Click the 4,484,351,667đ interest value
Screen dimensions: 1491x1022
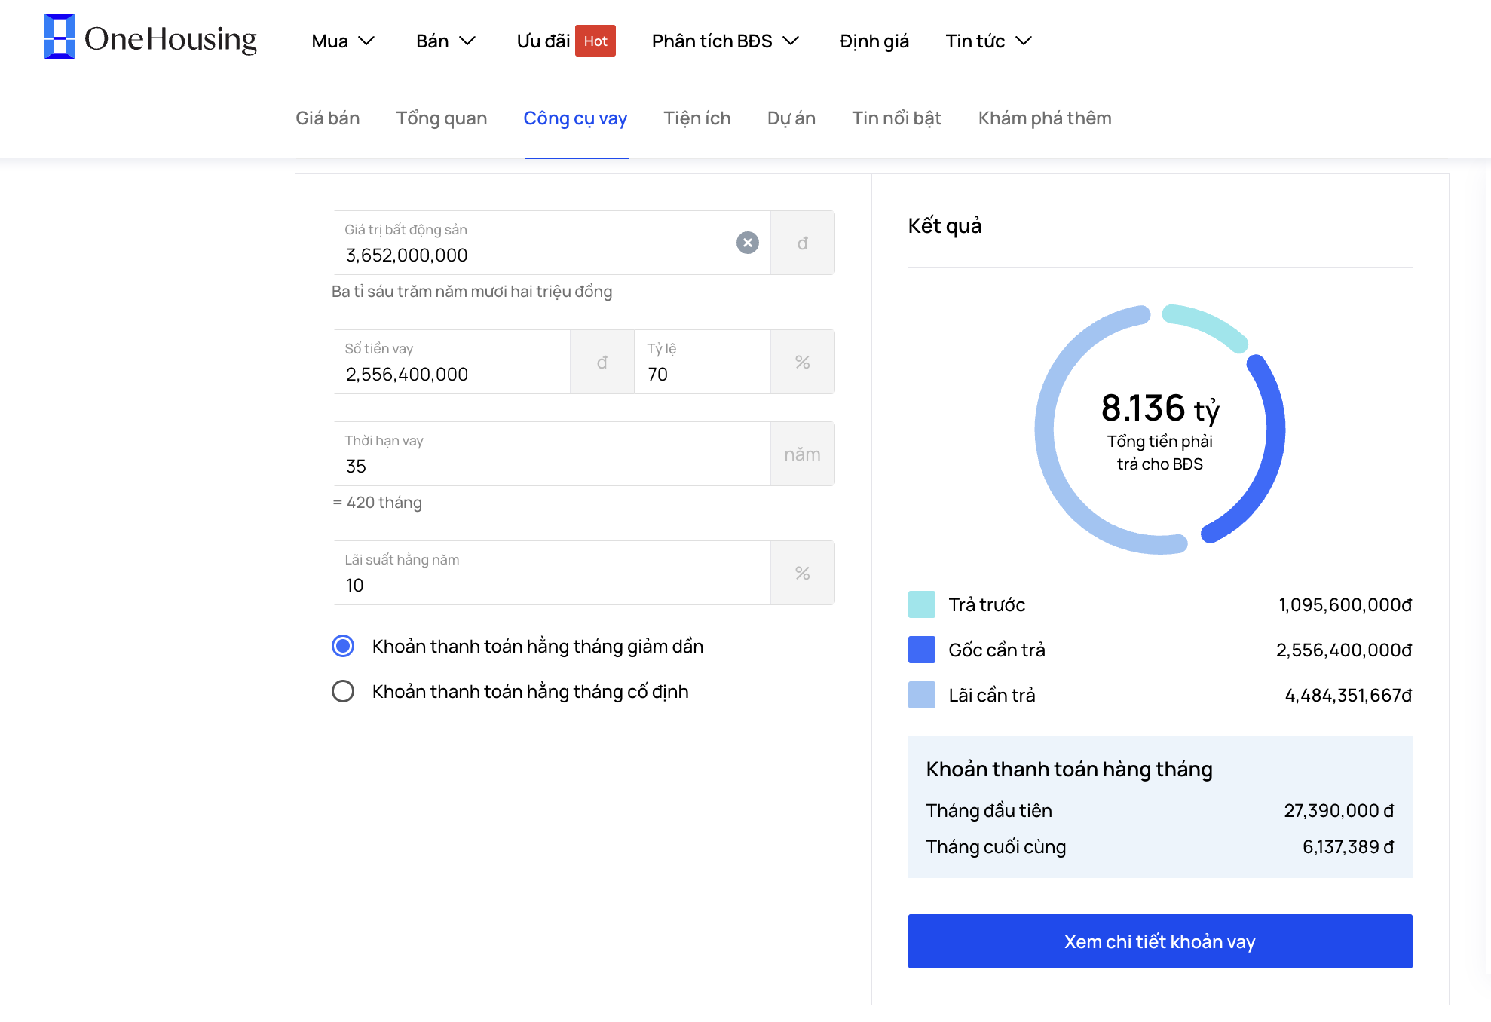[1349, 695]
